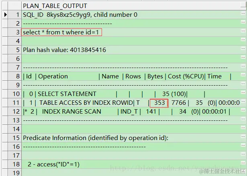Open ellipsis button on SELECT STATEMENT row

pyautogui.click(x=243, y=92)
